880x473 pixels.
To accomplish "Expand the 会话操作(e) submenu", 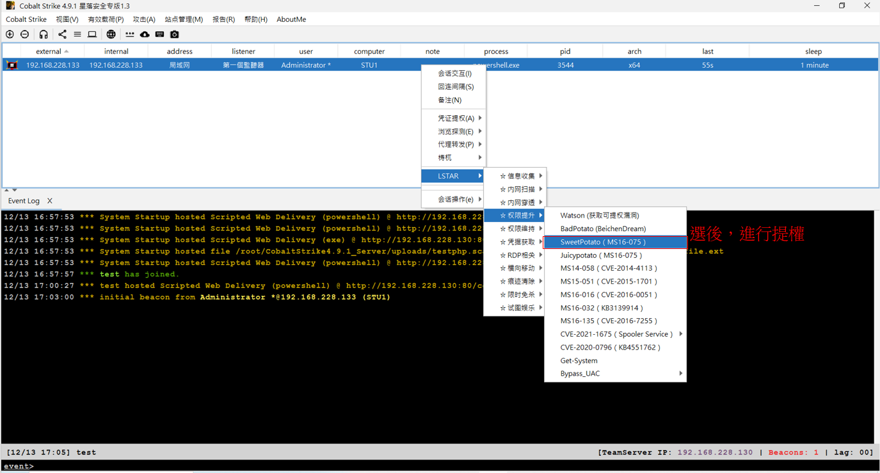I will point(454,200).
